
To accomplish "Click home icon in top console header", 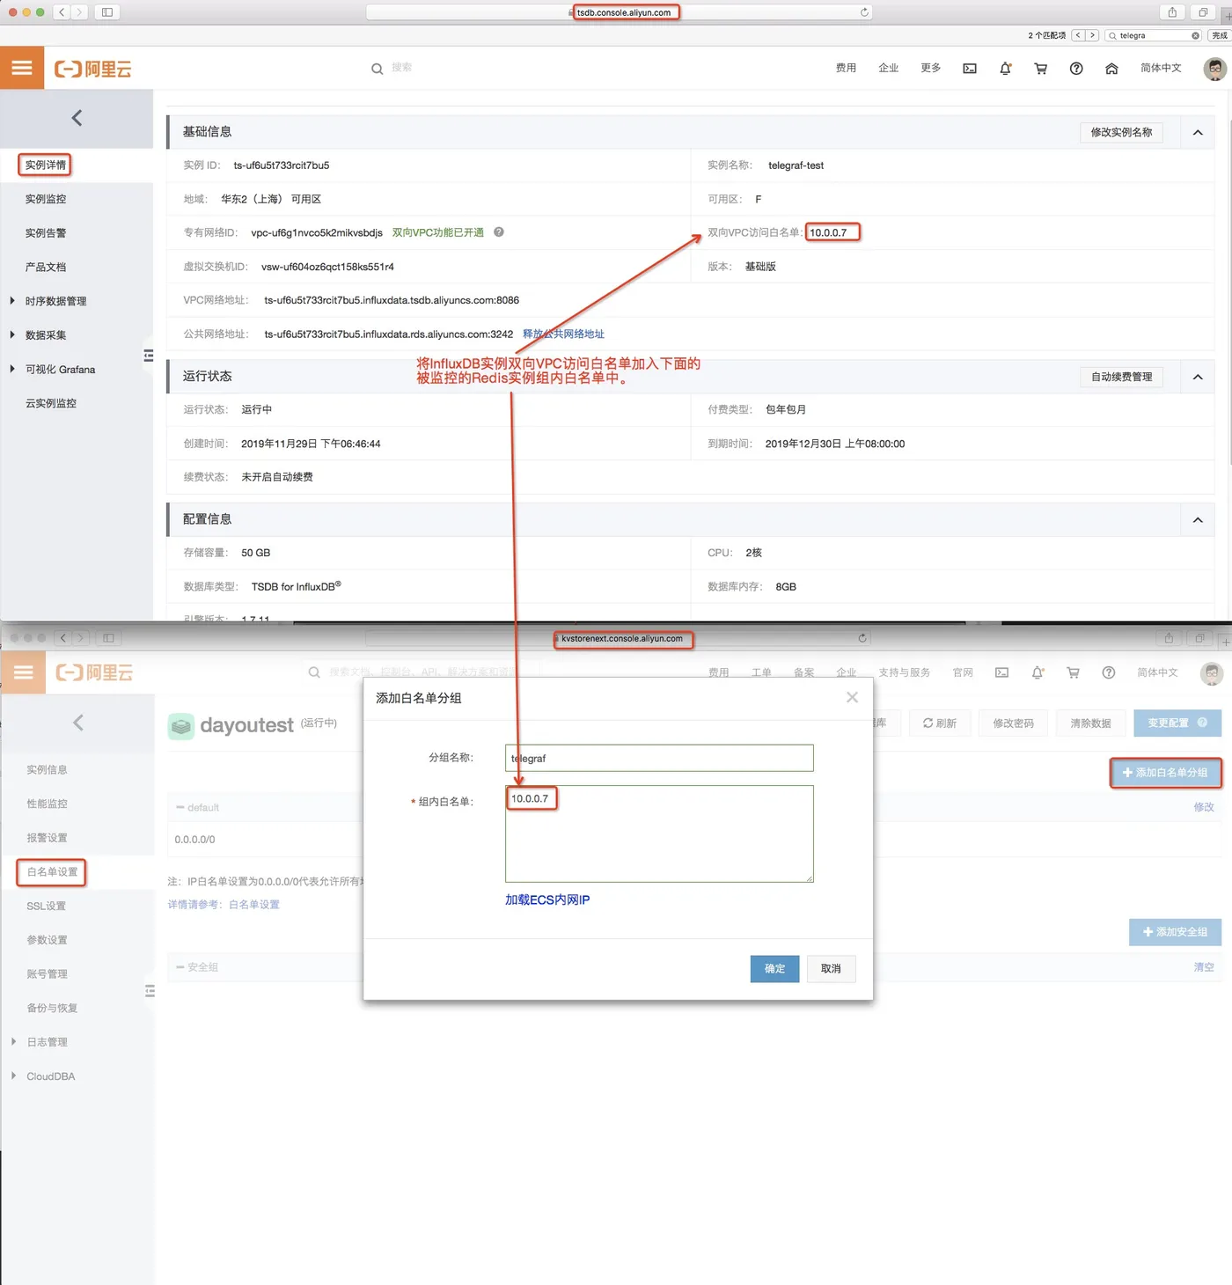I will tap(1111, 69).
